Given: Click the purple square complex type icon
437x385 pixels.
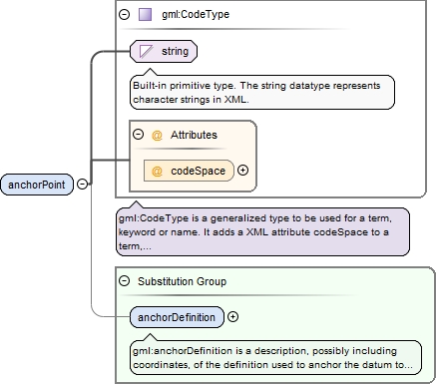Looking at the screenshot, I should click(x=145, y=15).
